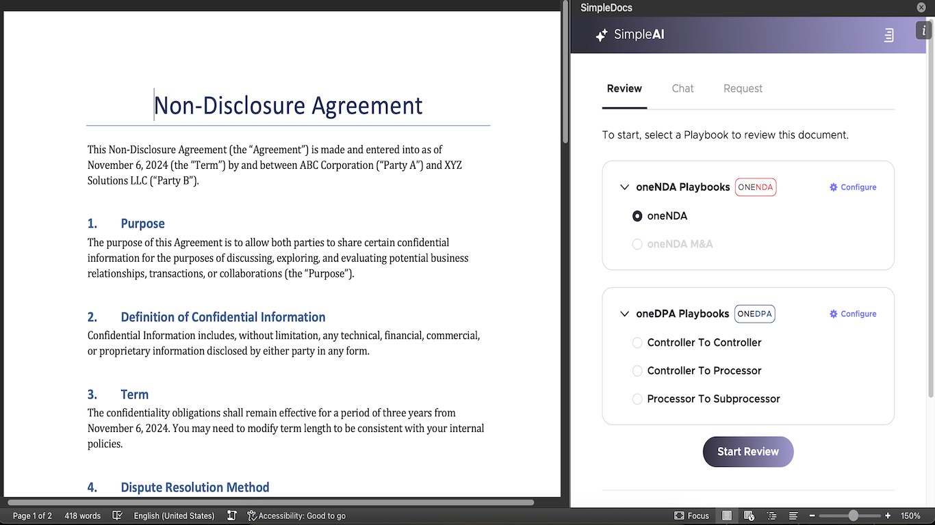Viewport: 935px width, 525px height.
Task: Switch to Web Layout view icon
Action: (749, 515)
